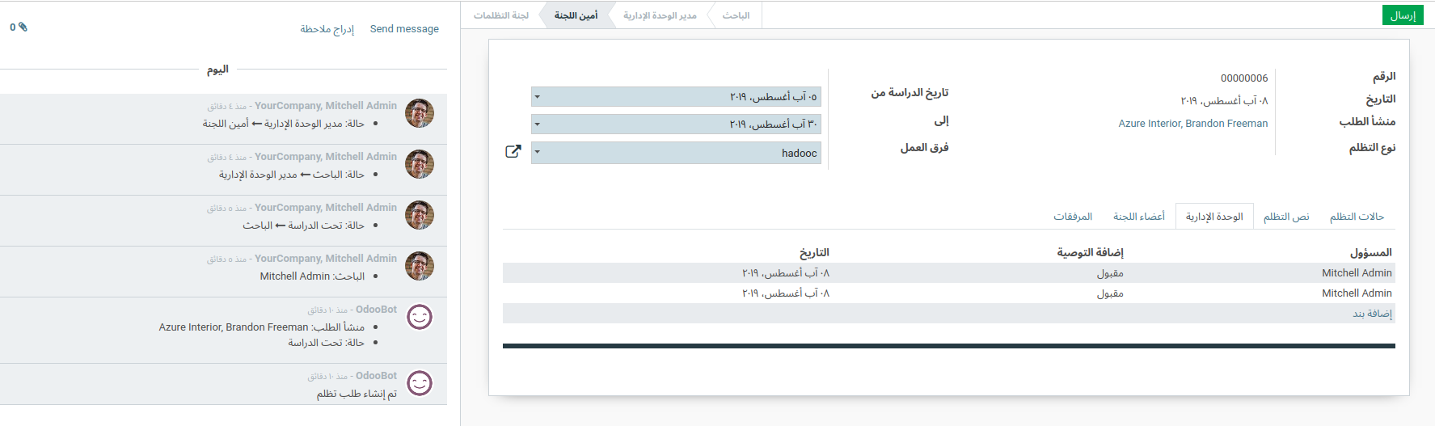
Task: Expand the study start date dropdown
Action: [537, 97]
